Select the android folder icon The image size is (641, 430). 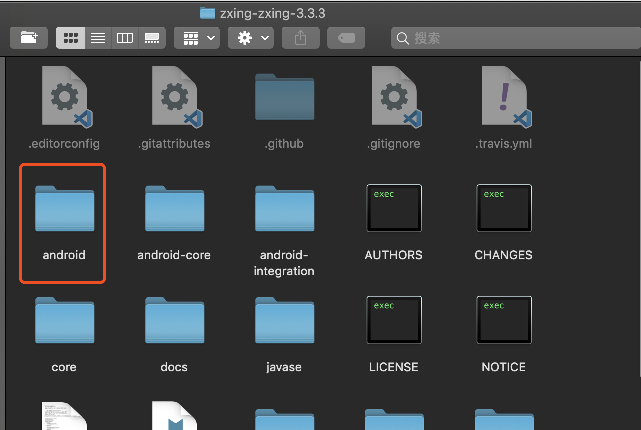65,209
